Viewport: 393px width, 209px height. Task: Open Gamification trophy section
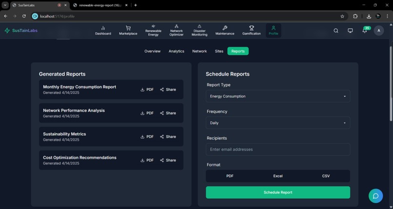(x=252, y=31)
